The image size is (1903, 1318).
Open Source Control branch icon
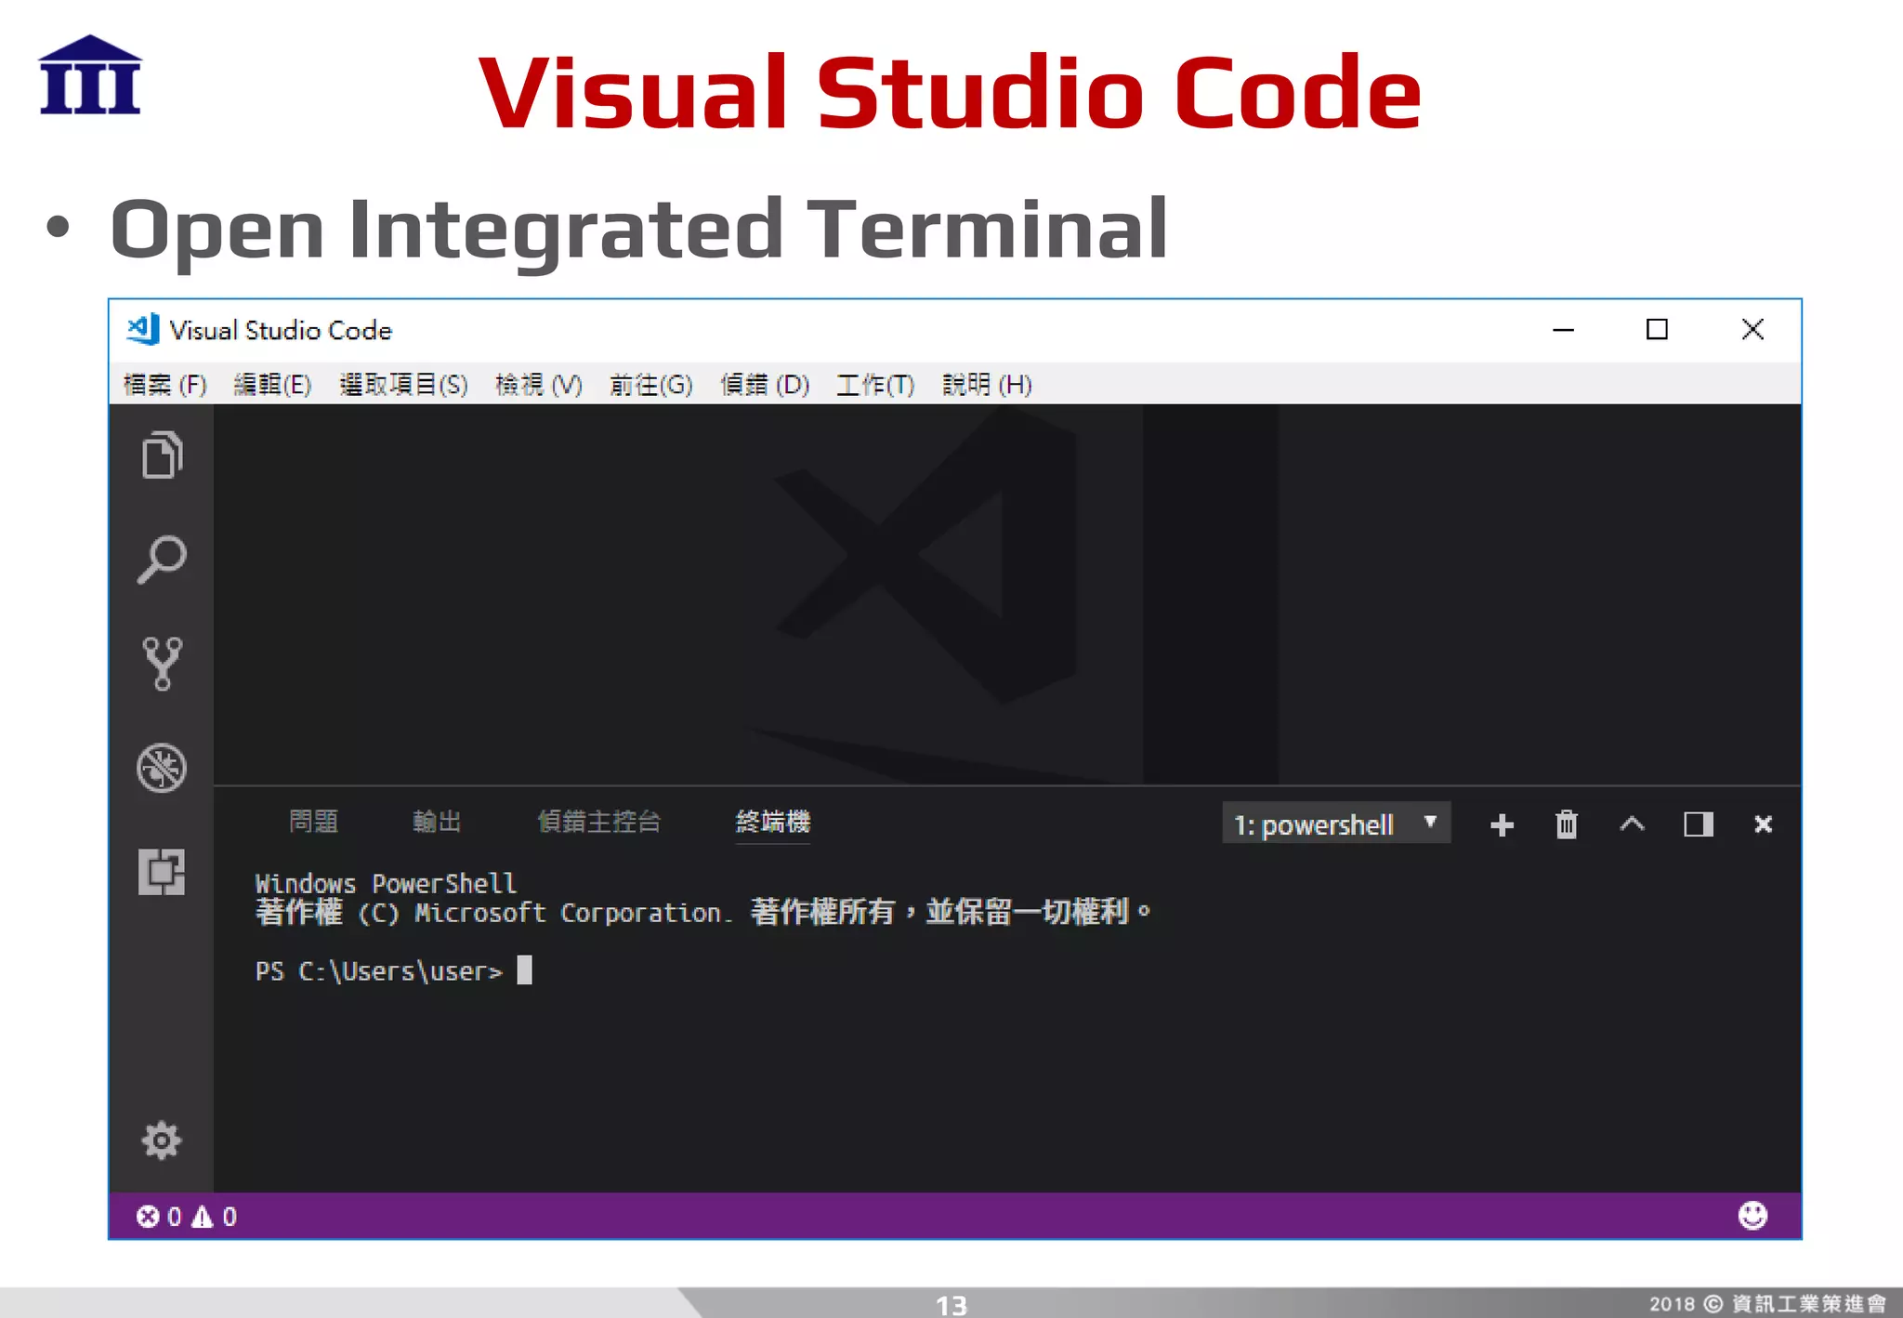[162, 664]
